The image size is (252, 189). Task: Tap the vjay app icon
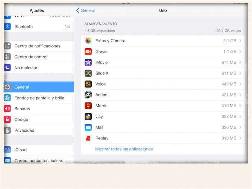[88, 117]
